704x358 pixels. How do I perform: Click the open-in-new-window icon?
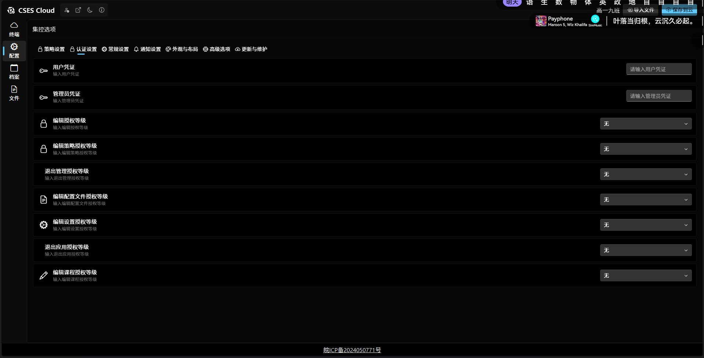pyautogui.click(x=78, y=10)
